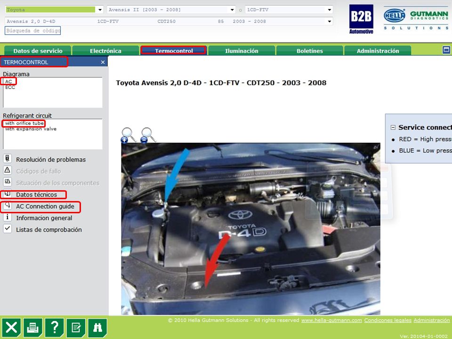
Task: Visit www.hella-gutmann.com link
Action: pyautogui.click(x=331, y=320)
